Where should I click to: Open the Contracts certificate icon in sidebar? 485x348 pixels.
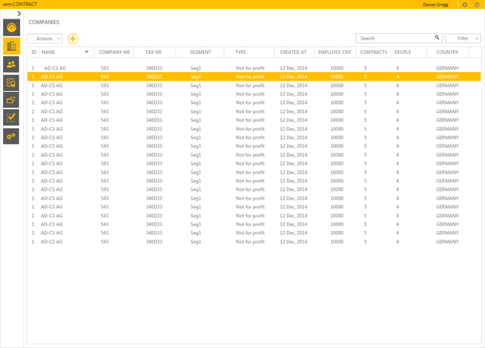12,82
